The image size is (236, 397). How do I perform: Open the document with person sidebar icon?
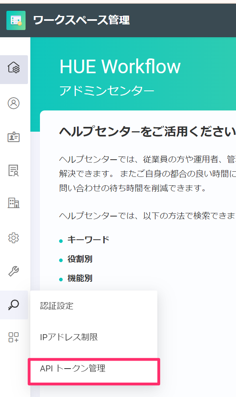[14, 170]
